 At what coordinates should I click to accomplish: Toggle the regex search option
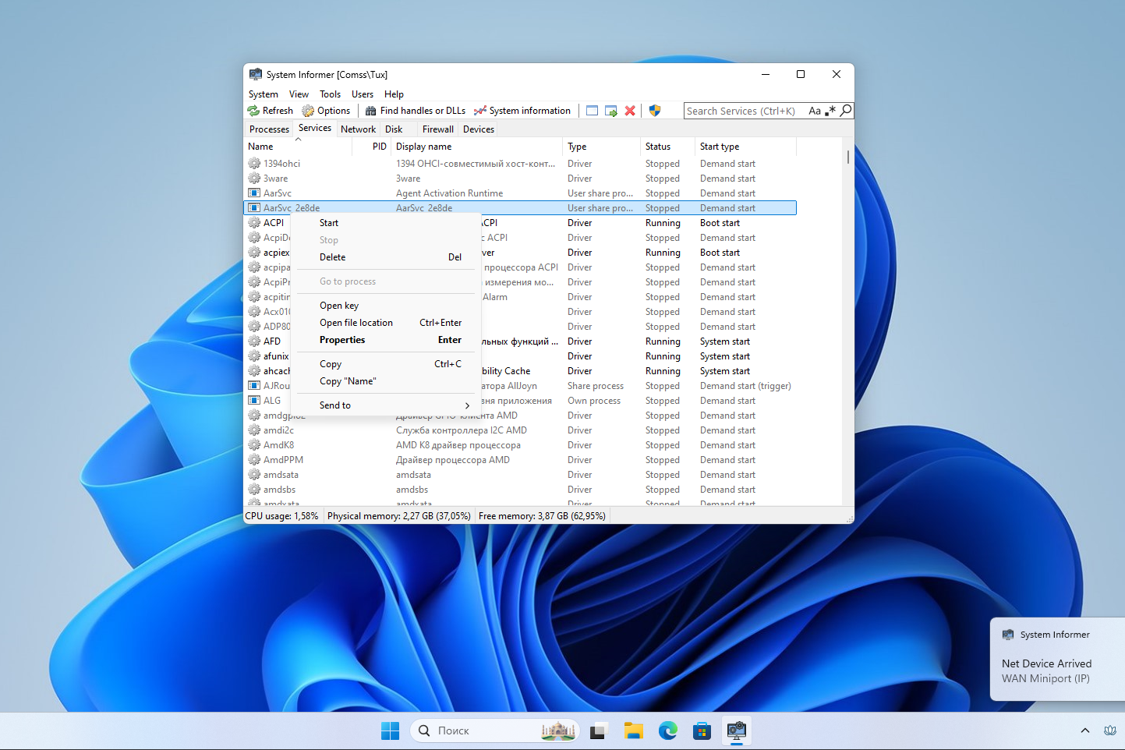click(x=830, y=111)
